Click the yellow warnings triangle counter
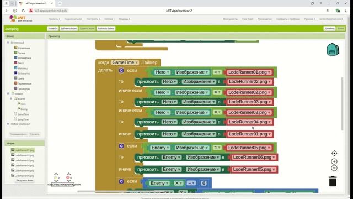 point(56,178)
